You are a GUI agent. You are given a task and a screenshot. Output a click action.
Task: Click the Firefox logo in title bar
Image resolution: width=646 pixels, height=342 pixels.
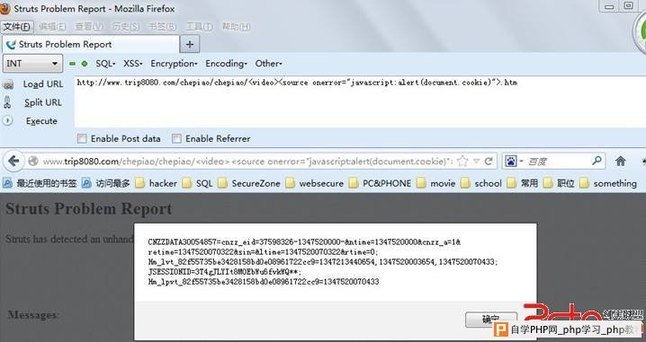click(x=4, y=8)
